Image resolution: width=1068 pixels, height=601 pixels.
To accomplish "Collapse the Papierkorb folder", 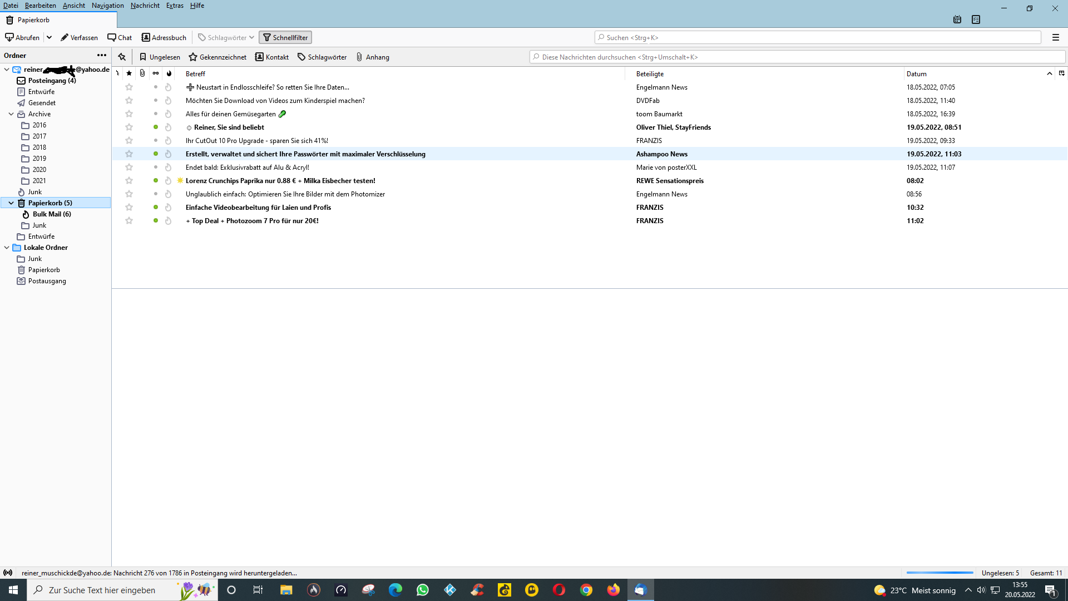I will [x=11, y=203].
